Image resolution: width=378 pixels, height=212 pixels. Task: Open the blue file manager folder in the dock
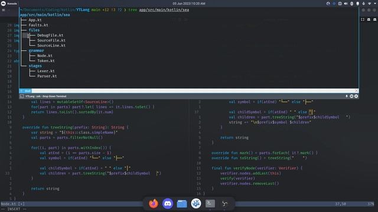point(182,204)
